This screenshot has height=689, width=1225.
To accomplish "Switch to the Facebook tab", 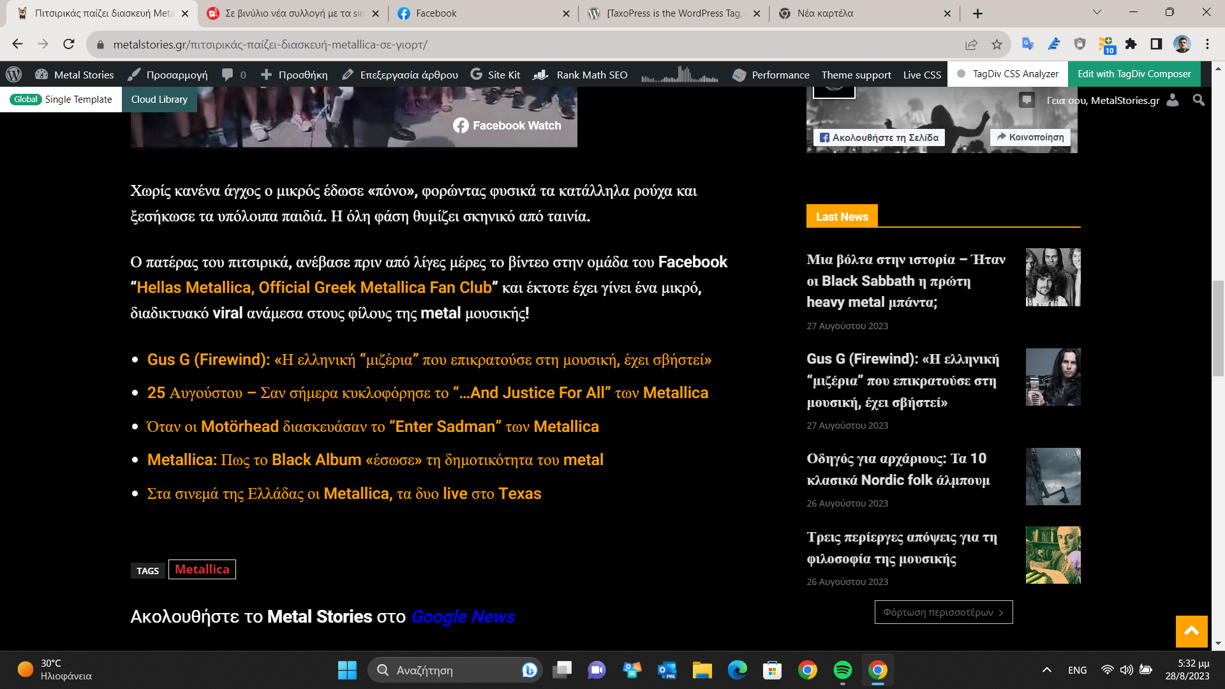I will pos(483,13).
